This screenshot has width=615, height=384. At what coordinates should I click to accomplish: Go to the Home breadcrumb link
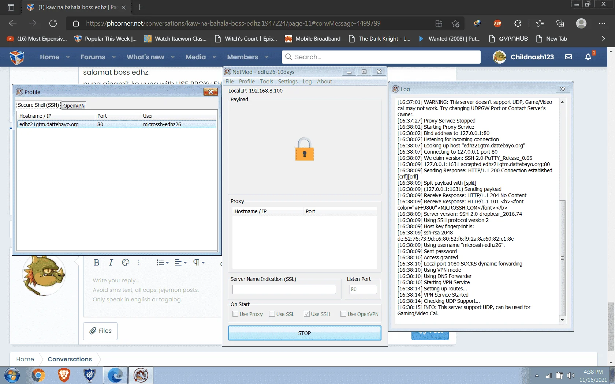click(25, 359)
